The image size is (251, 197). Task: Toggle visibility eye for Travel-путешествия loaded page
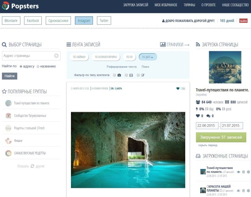[x=238, y=172]
